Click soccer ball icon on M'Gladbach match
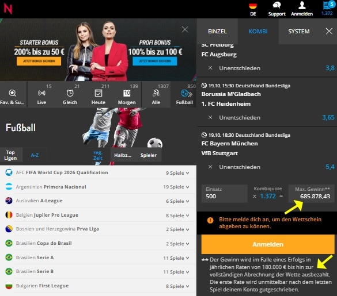The height and width of the screenshot is (296, 337). click(x=204, y=86)
